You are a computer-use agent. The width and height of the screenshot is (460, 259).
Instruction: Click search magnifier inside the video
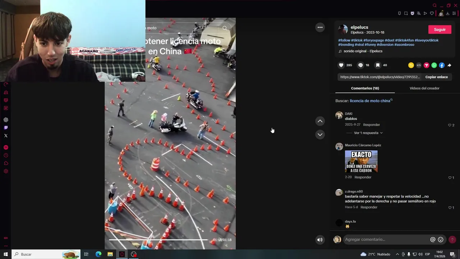coord(225,28)
